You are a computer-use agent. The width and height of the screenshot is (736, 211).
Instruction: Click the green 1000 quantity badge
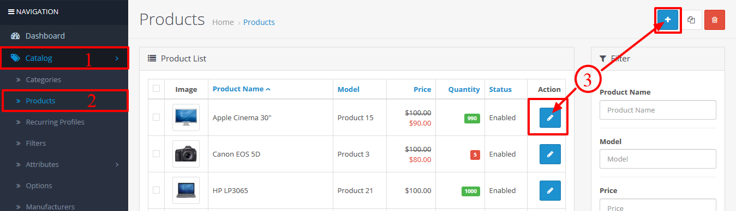coord(471,191)
